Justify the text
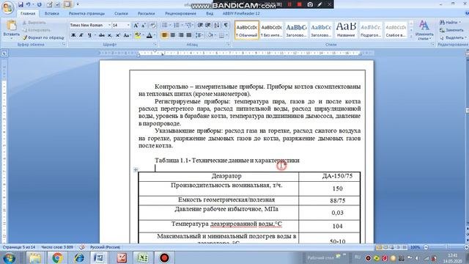Image resolution: width=469 pixels, height=264 pixels. click(189, 35)
